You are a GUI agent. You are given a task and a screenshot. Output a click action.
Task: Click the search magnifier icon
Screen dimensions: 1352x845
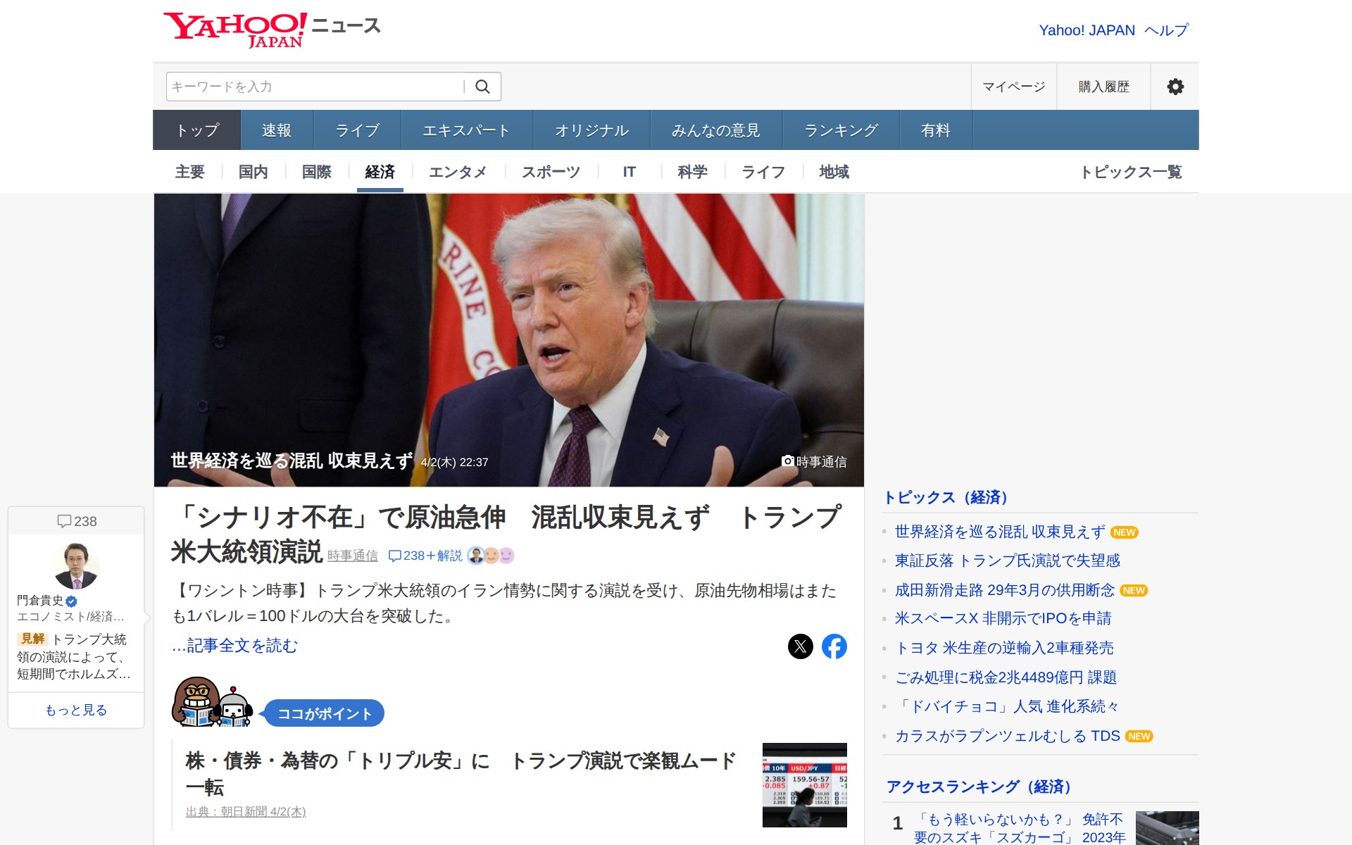coord(482,87)
